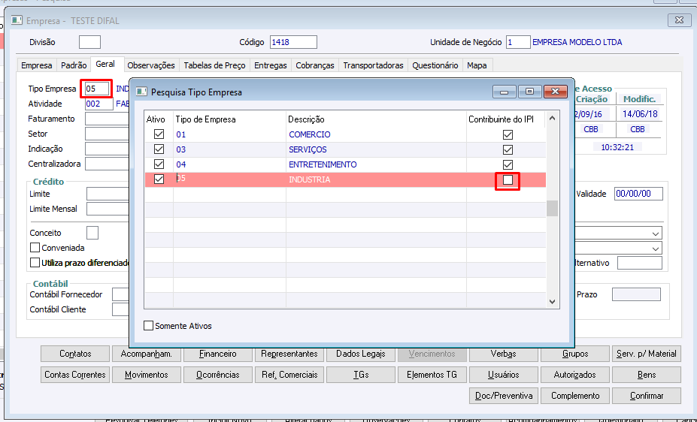This screenshot has width=697, height=422.
Task: Open the Transportadoras tab
Action: tap(374, 65)
